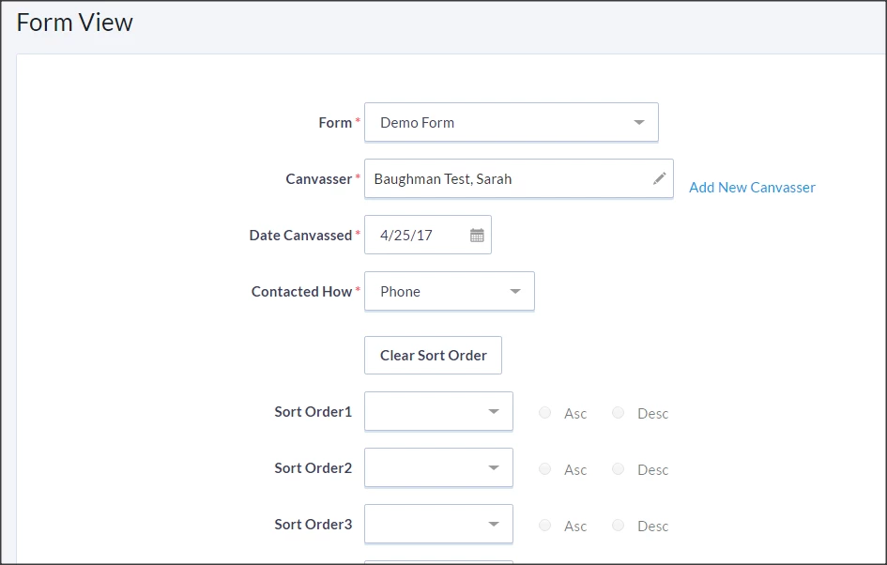Screen dimensions: 887x565
Task: Expand the Contacted How dropdown
Action: point(450,291)
